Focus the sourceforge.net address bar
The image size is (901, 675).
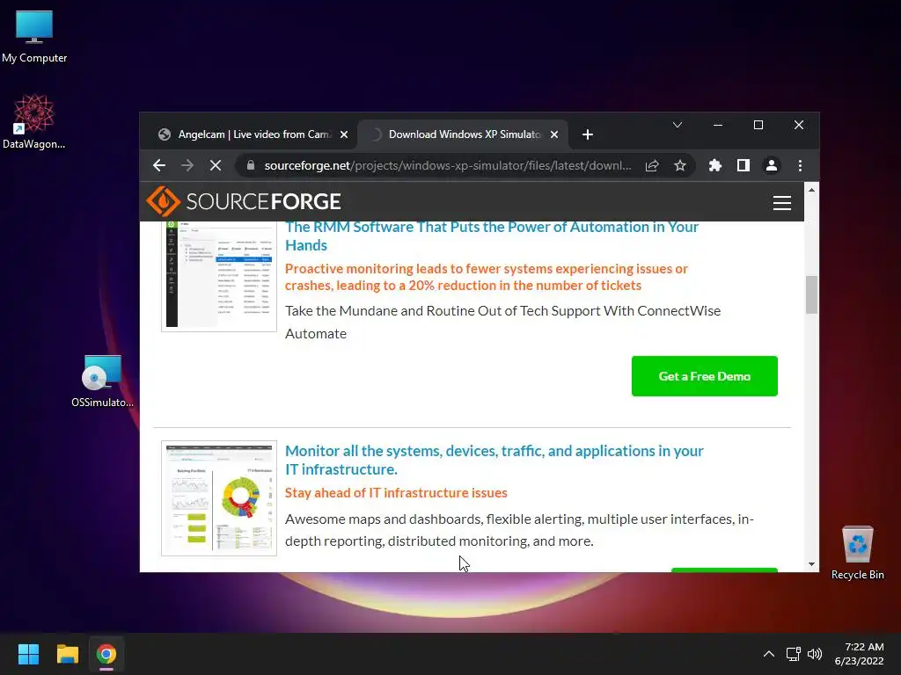click(448, 166)
